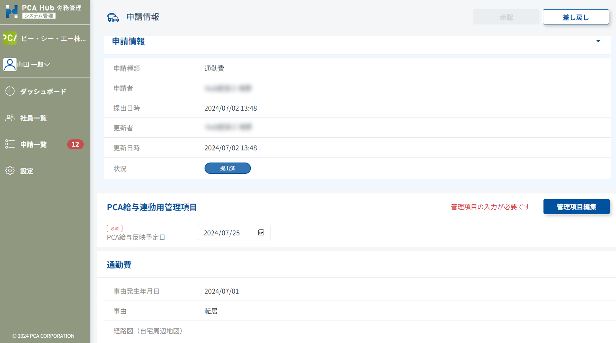Click the commute car icon in header

click(x=113, y=17)
